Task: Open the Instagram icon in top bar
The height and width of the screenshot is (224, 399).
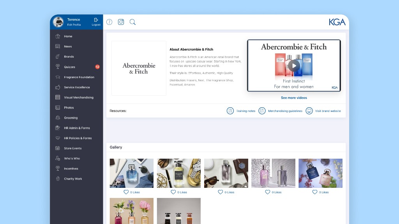Action: (121, 22)
